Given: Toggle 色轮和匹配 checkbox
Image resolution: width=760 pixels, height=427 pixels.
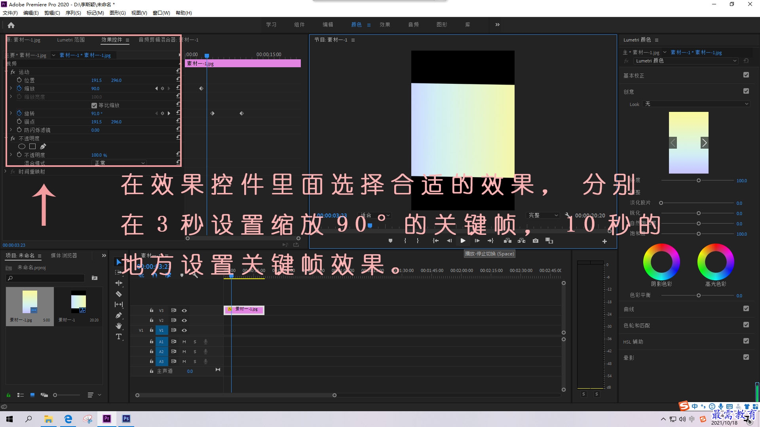Looking at the screenshot, I should (746, 325).
